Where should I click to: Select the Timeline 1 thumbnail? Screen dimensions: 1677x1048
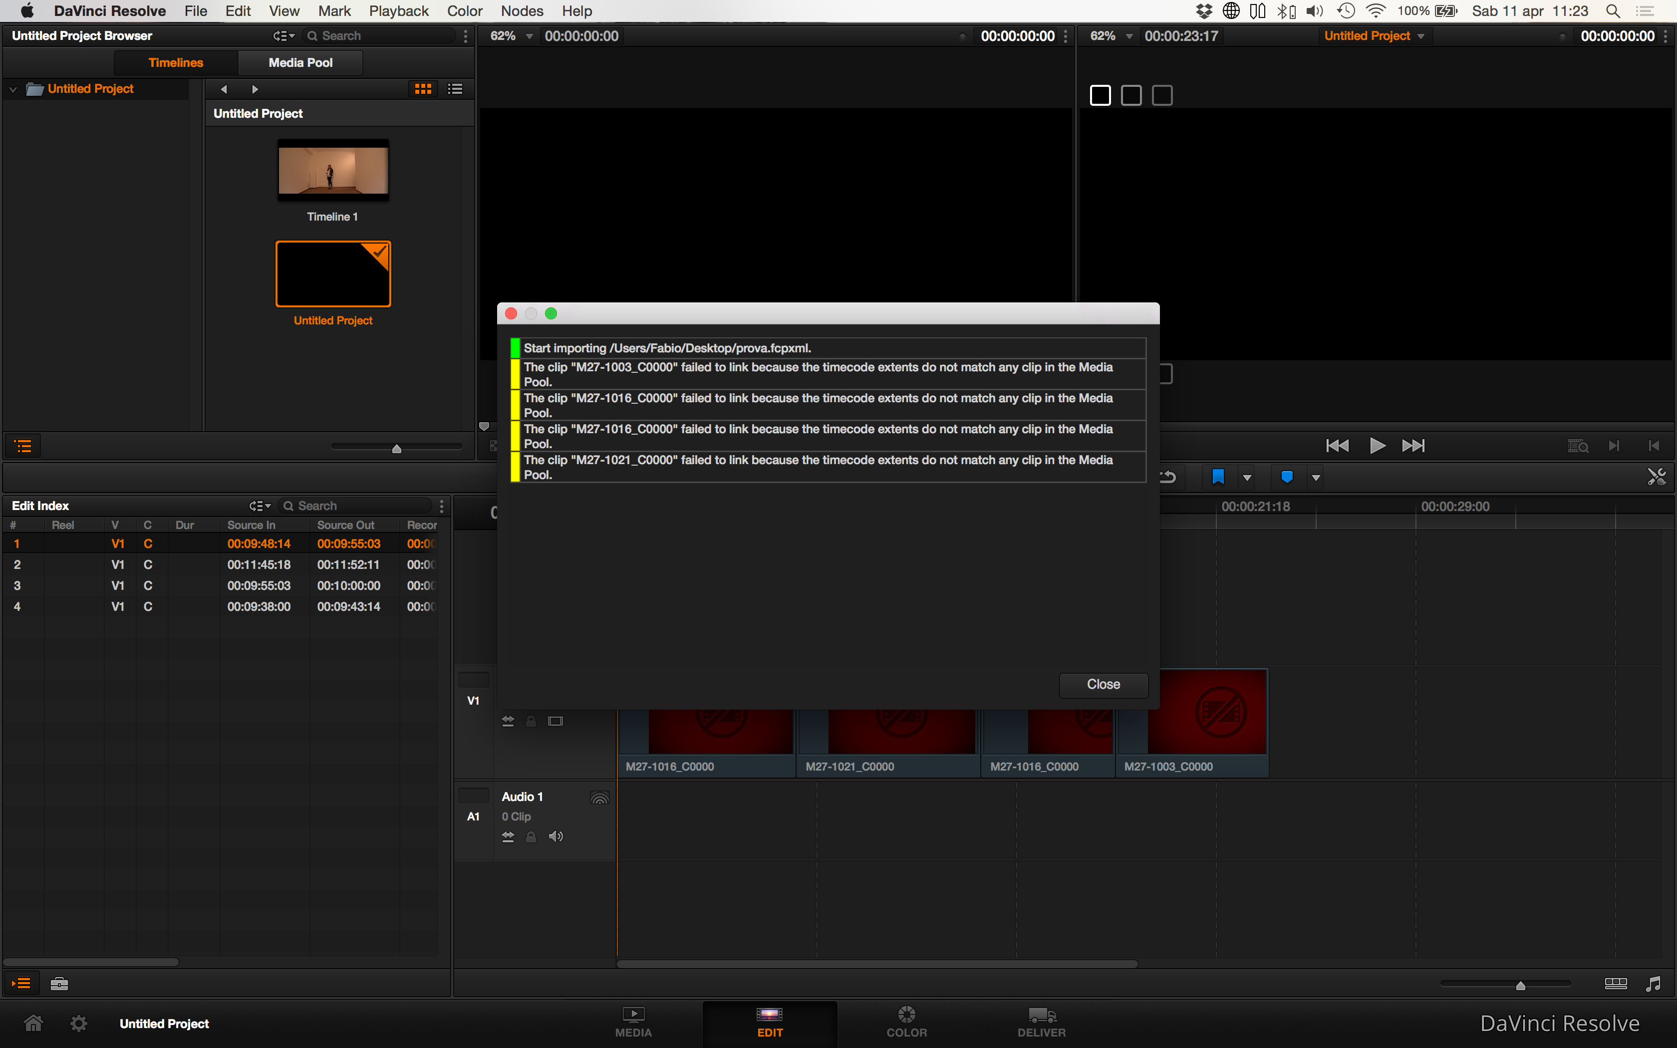[332, 171]
